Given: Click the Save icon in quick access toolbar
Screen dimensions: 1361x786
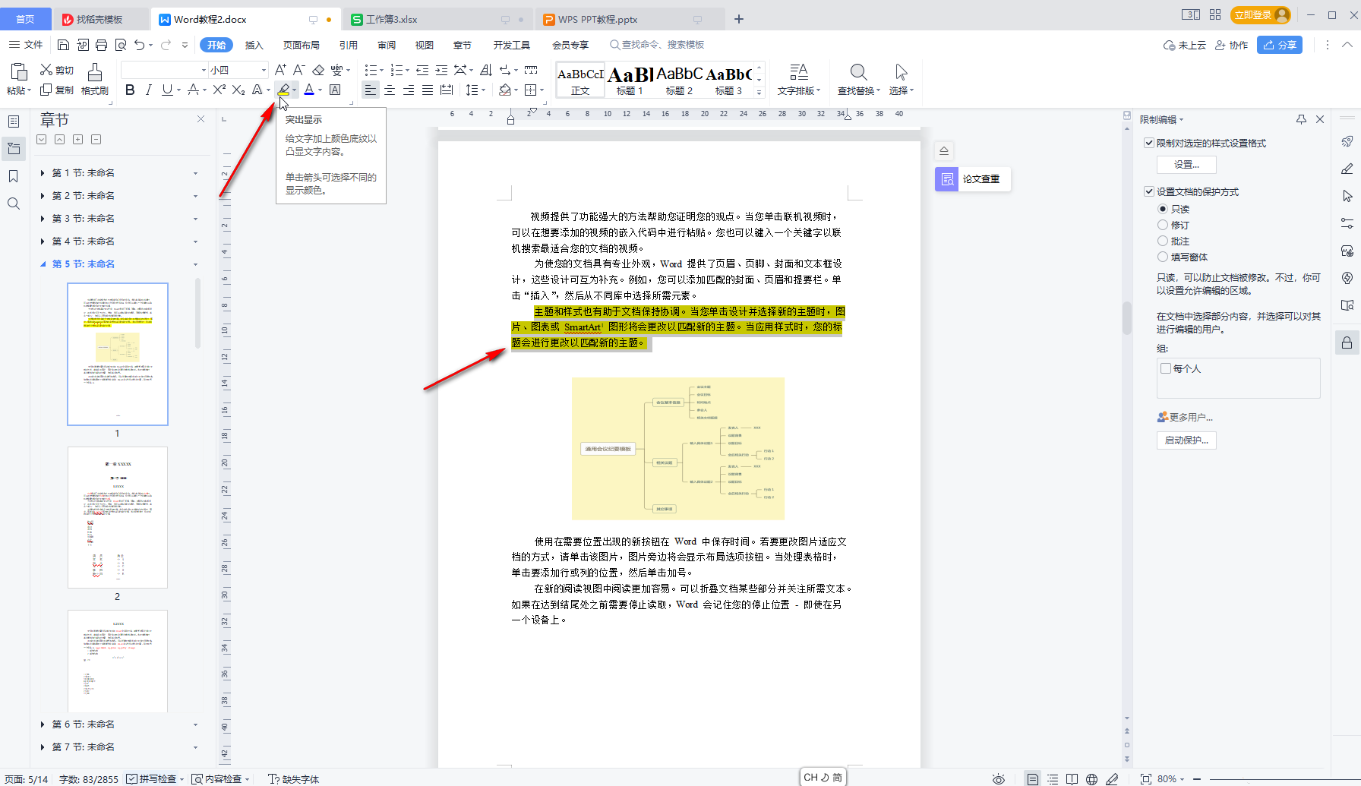Looking at the screenshot, I should tap(64, 45).
